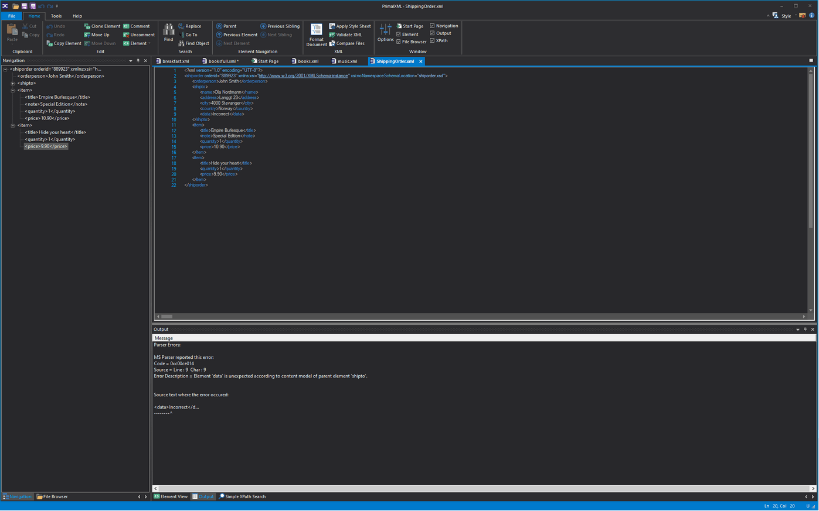Open the Element dropdown in Edit group
Screen dimensions: 819x511
click(137, 43)
